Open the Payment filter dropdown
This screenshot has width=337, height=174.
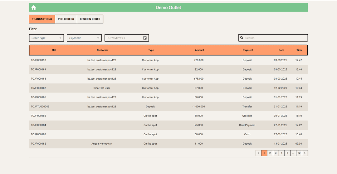(x=84, y=38)
